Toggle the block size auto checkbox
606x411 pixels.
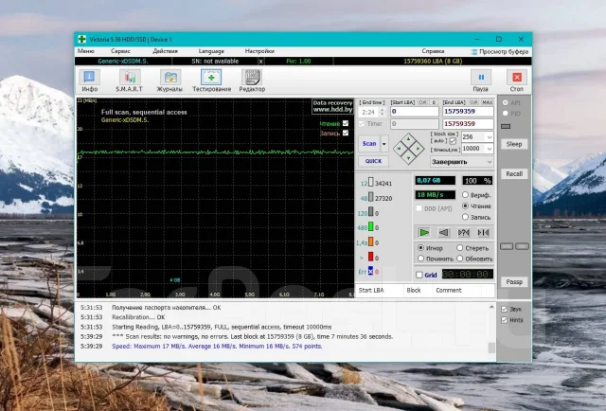(x=453, y=141)
